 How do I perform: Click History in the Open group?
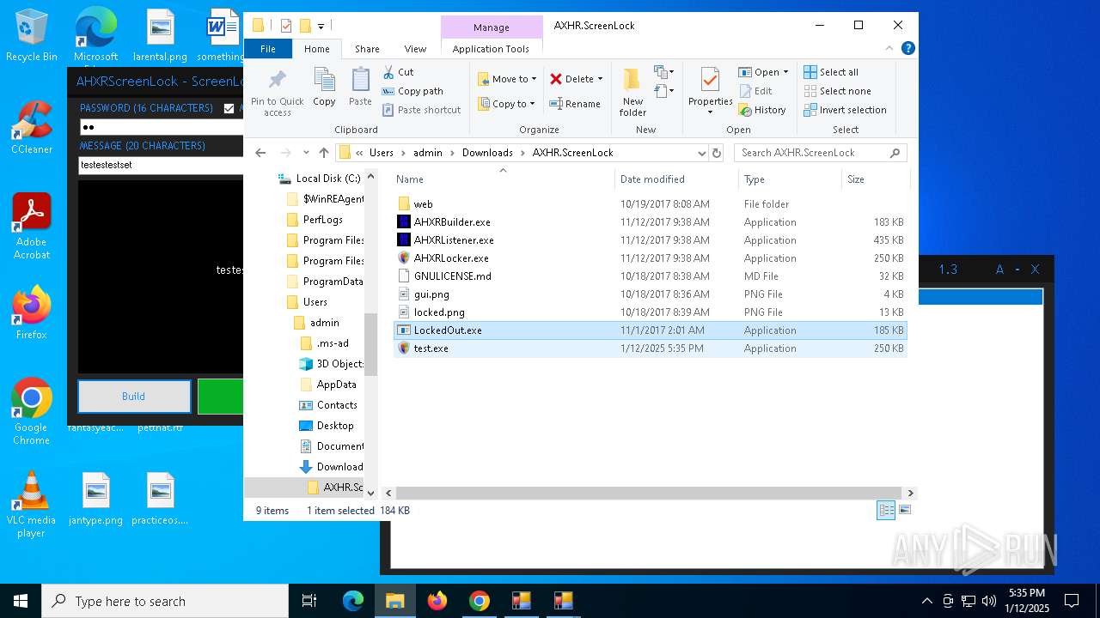point(761,110)
